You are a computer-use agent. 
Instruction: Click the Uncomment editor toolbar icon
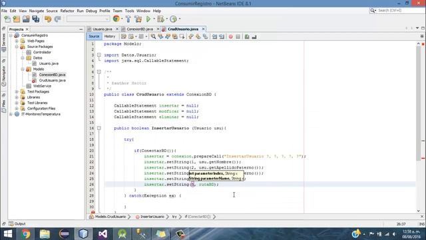pyautogui.click(x=254, y=37)
